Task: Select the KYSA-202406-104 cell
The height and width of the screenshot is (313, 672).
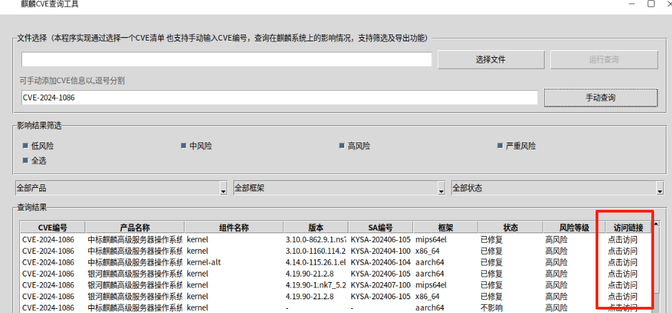Action: pos(381,262)
